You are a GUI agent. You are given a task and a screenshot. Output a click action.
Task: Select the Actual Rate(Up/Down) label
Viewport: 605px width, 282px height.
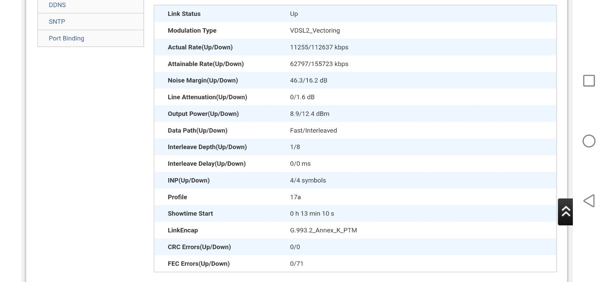click(x=200, y=47)
